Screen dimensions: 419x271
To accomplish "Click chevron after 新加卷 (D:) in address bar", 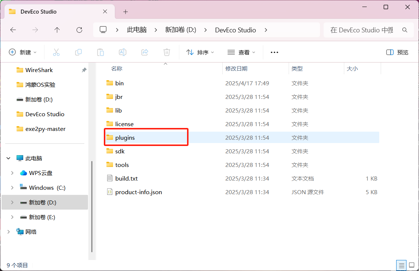I will pos(205,30).
